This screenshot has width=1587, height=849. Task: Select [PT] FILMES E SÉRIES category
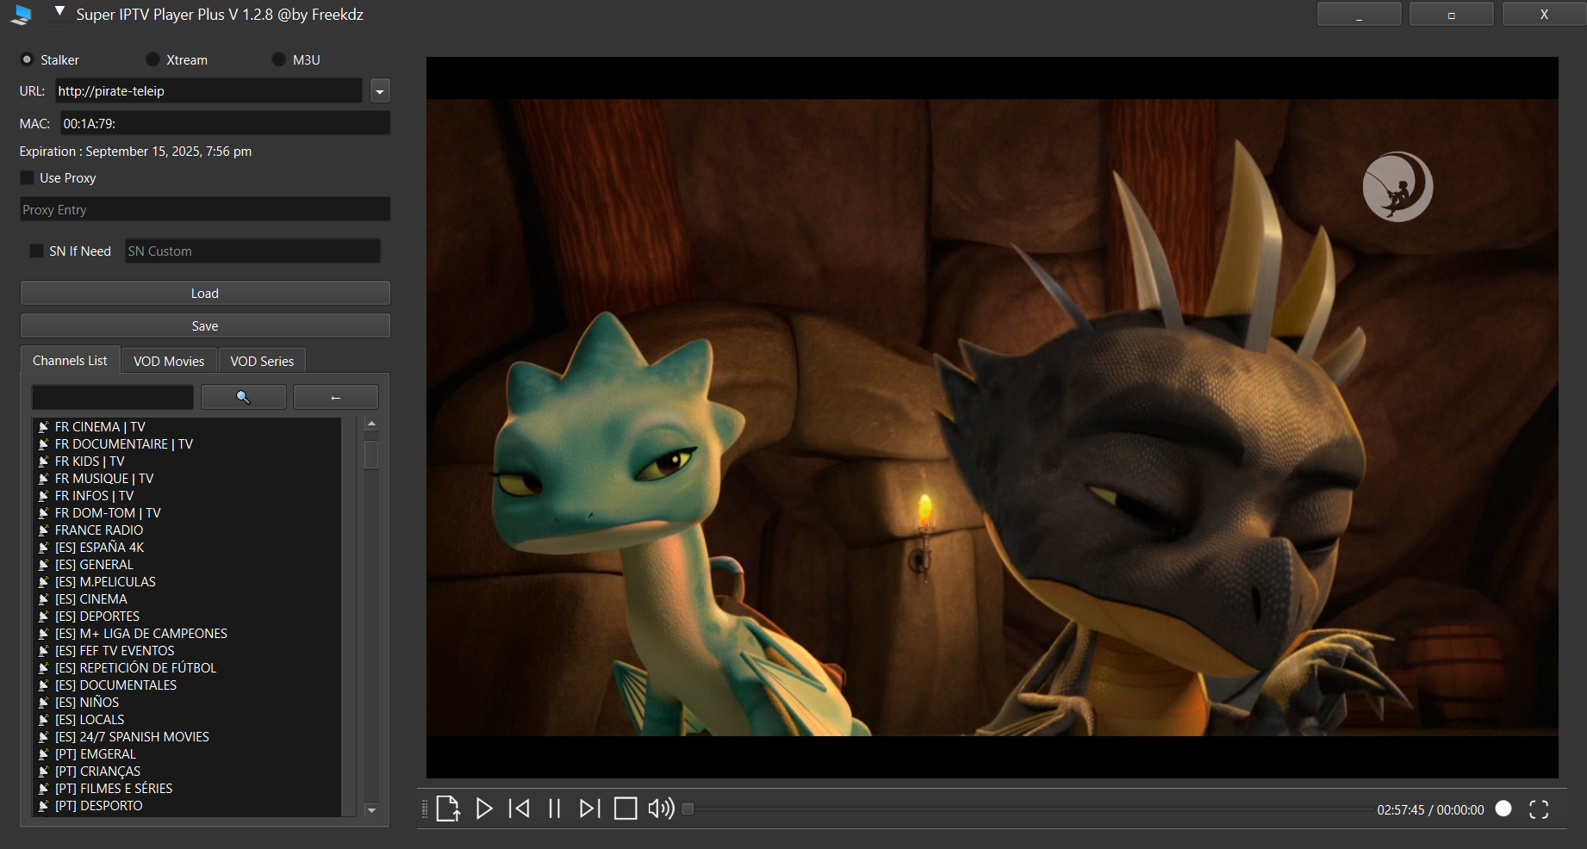(114, 789)
